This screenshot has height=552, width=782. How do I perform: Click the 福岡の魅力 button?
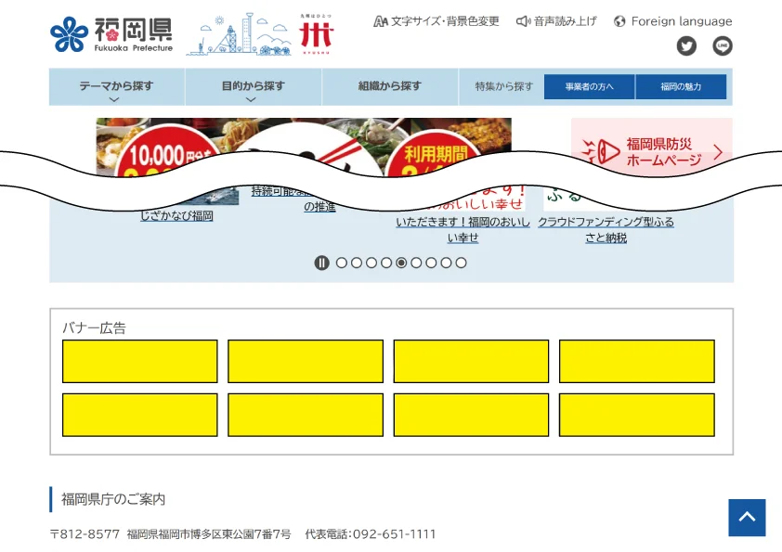point(681,86)
